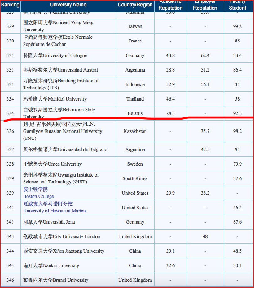Viewport: 254px width, 288px height.
Task: Click faculty student value 79.9
Action: coord(237,164)
